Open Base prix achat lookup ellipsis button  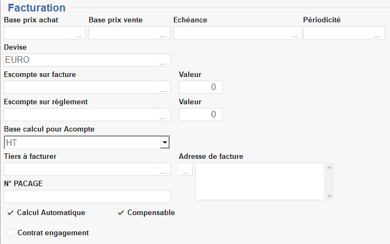click(x=79, y=33)
